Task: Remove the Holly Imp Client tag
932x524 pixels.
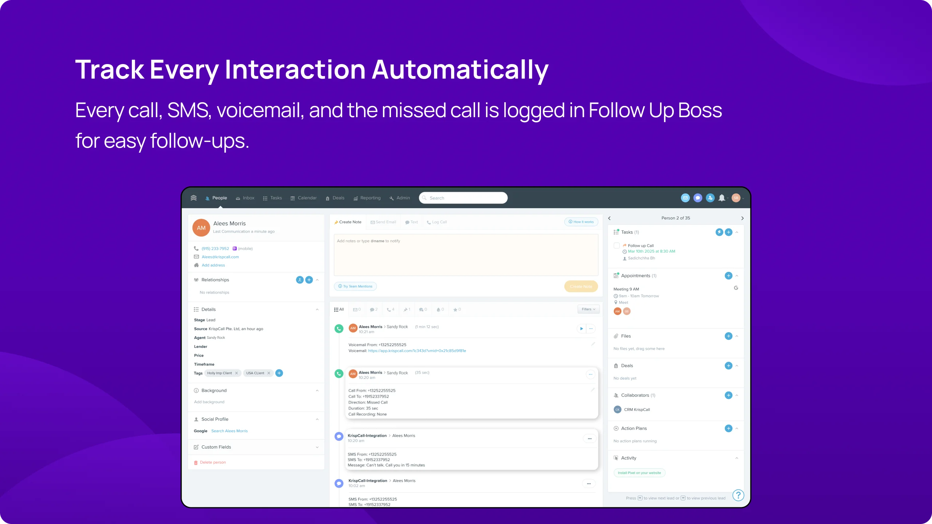Action: coord(236,373)
